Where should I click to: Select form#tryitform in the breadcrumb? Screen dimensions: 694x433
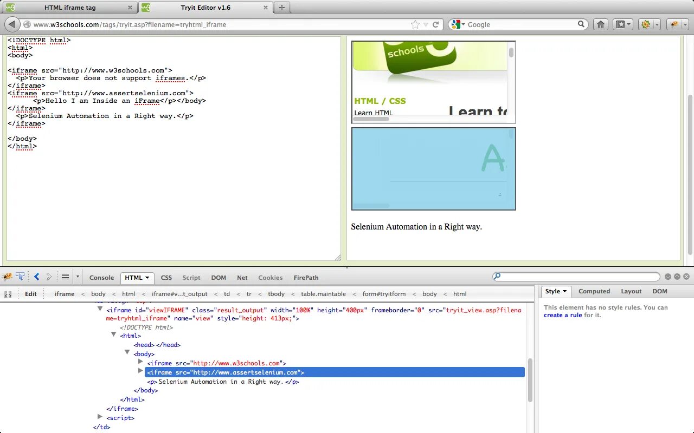click(x=384, y=294)
